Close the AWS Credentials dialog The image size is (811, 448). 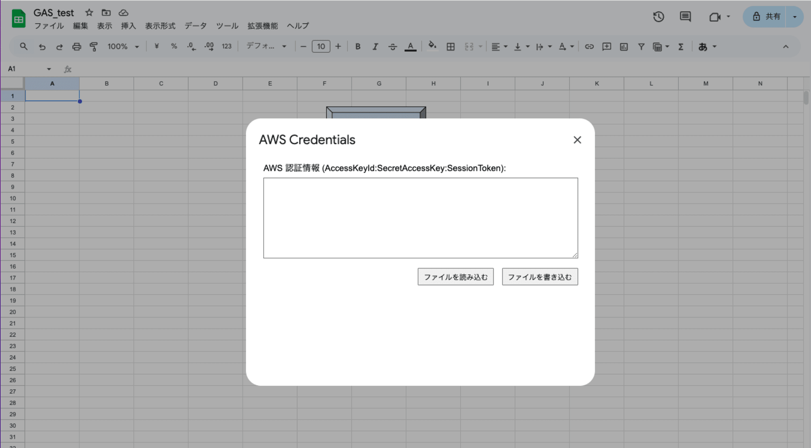tap(577, 140)
